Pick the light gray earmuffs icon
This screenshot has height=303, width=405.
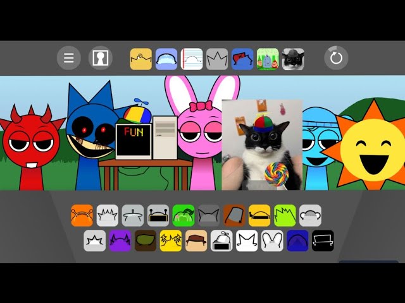[x=311, y=216]
